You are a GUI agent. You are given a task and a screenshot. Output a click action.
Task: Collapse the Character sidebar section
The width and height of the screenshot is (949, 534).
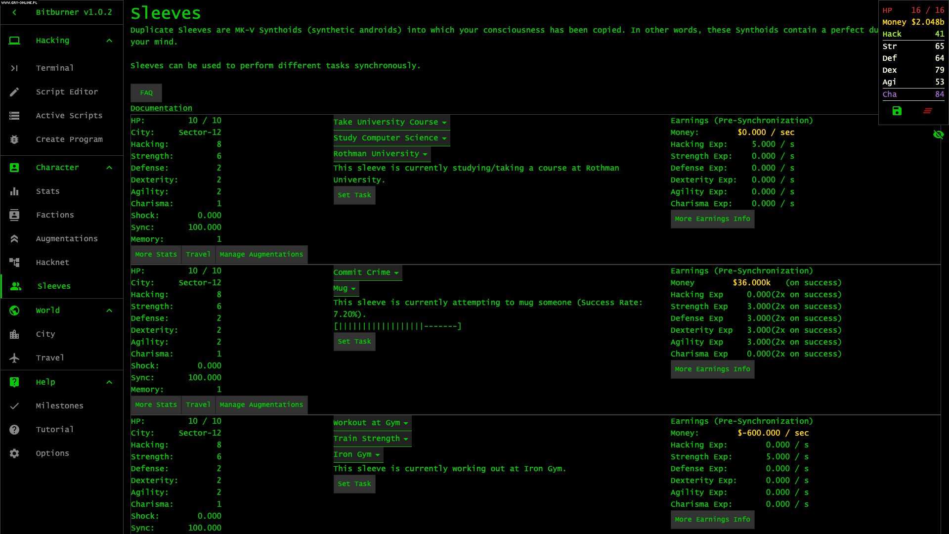109,167
